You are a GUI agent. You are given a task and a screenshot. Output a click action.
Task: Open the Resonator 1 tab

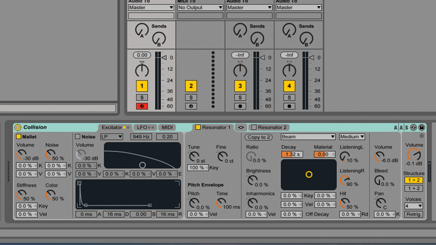[x=213, y=127]
